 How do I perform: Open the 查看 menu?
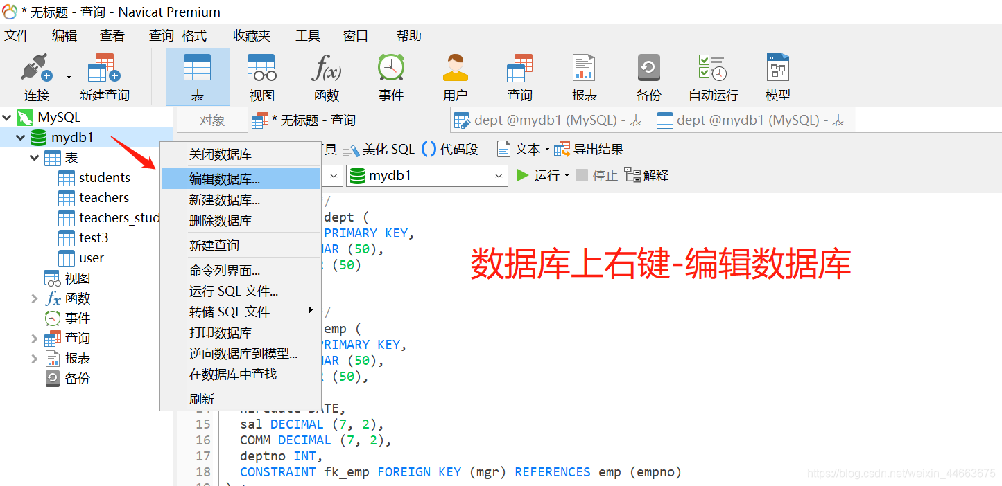tap(112, 36)
